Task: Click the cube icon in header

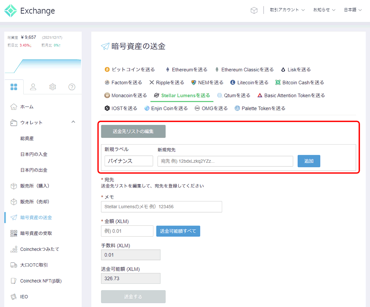Action: click(x=254, y=10)
